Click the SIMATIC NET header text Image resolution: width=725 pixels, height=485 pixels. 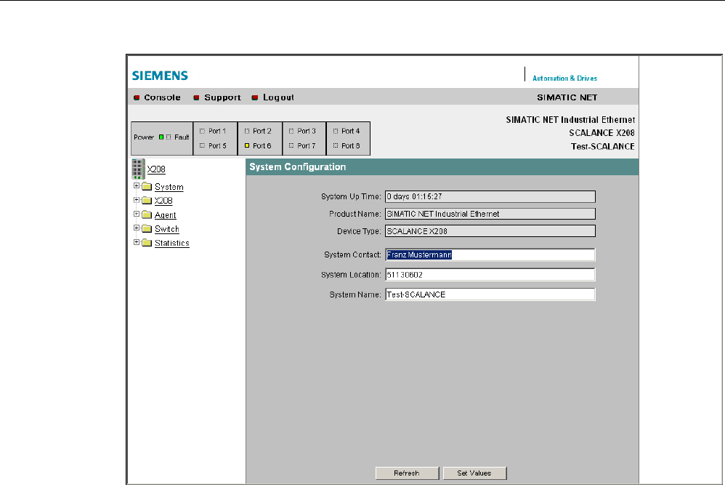[567, 97]
